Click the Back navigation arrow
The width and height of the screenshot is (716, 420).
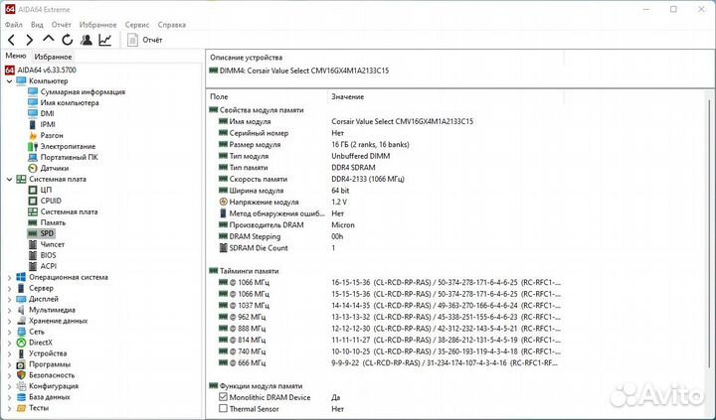[x=12, y=40]
